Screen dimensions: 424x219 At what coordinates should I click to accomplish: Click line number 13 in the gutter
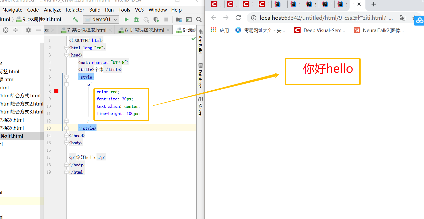click(49, 128)
